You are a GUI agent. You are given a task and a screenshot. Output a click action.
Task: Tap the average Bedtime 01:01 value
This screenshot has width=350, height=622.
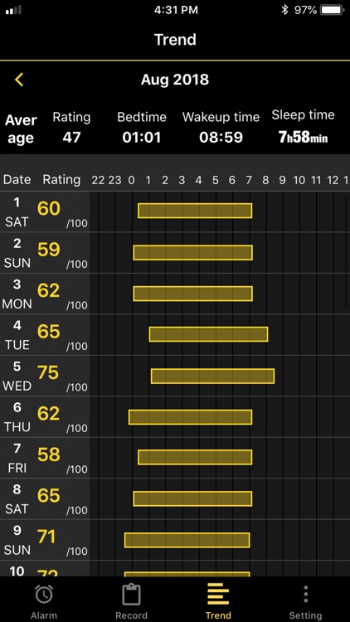pyautogui.click(x=142, y=137)
